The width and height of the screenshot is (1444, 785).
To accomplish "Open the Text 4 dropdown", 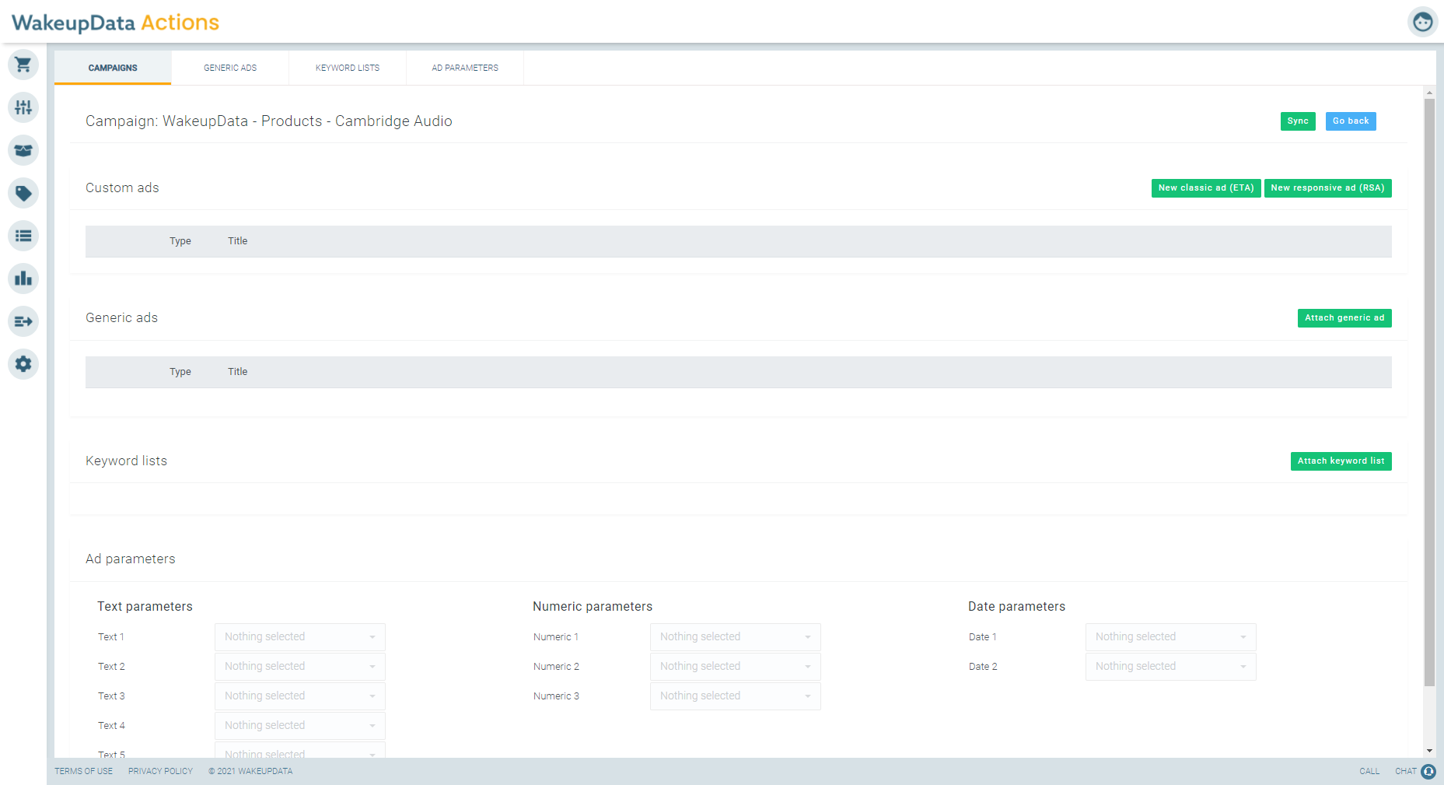I will 300,726.
